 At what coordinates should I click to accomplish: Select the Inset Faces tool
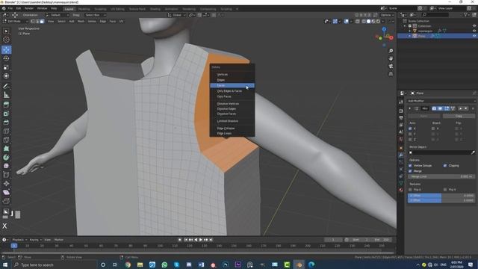6,114
